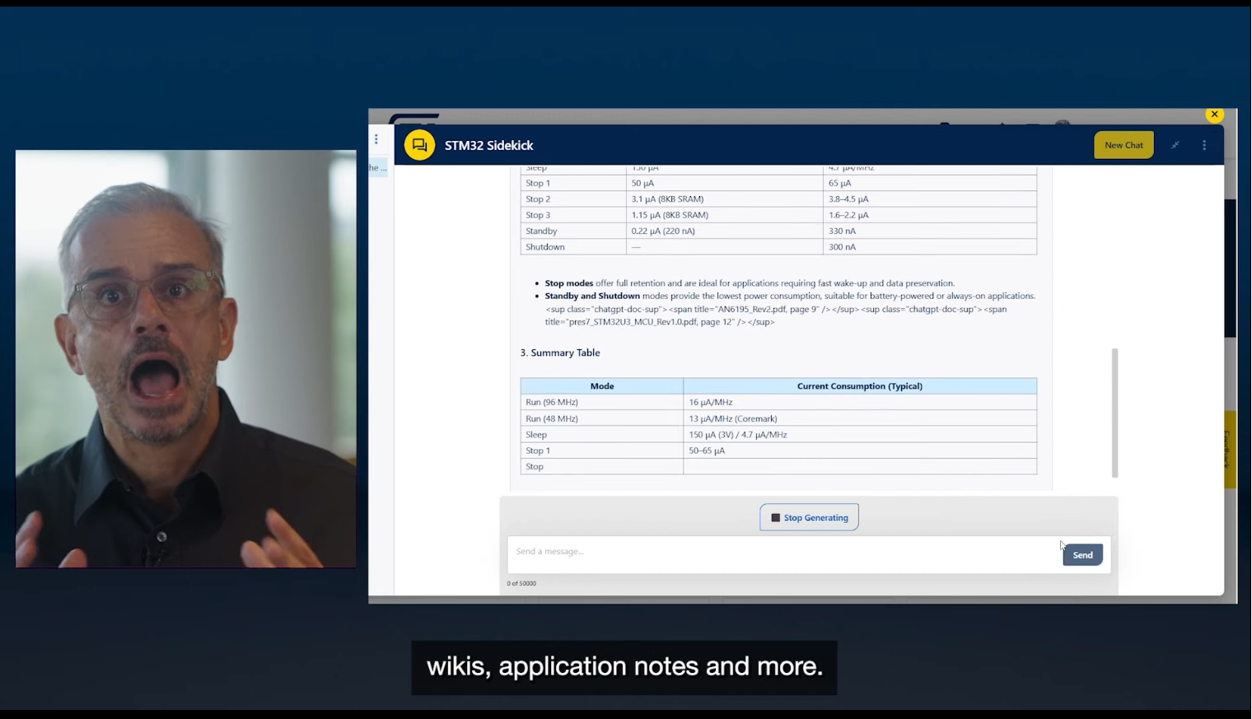Select the bold 'Stop modes' bullet text

(x=569, y=283)
